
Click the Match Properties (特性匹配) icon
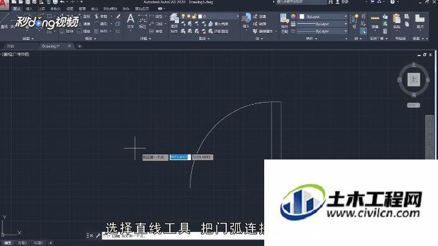click(x=284, y=23)
